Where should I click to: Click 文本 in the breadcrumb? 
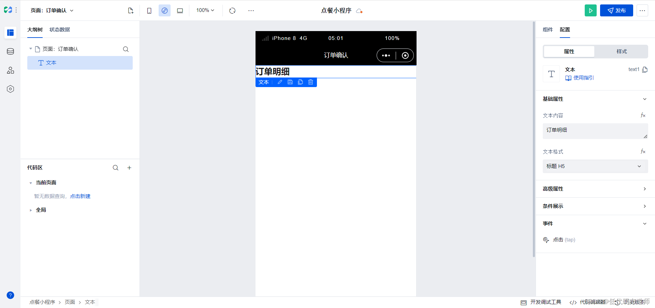click(x=90, y=302)
